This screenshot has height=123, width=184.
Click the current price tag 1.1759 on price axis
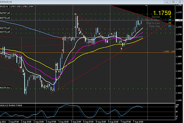coord(179,20)
